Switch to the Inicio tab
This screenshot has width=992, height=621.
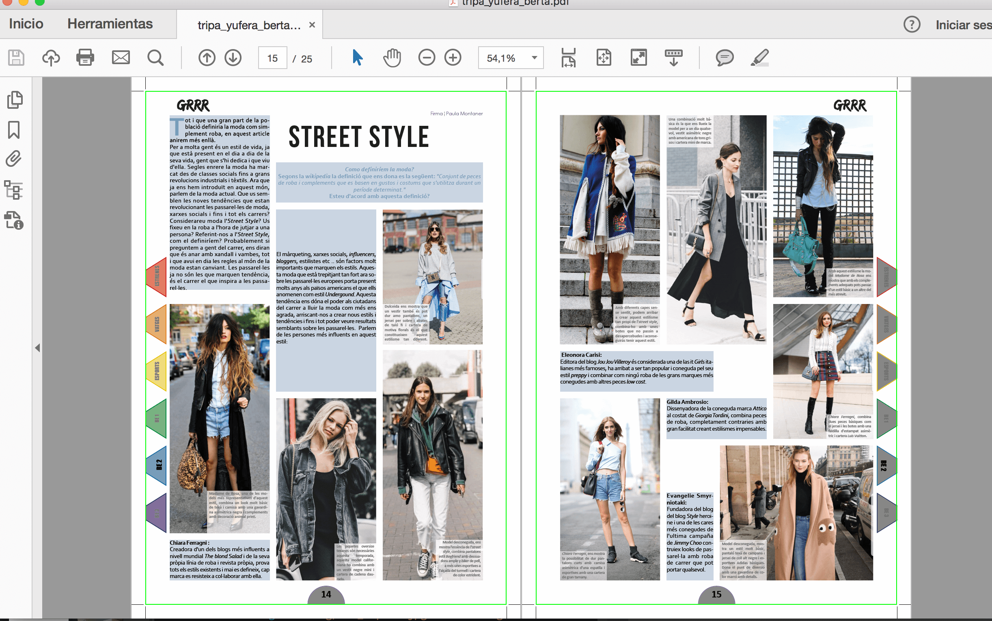coord(26,24)
